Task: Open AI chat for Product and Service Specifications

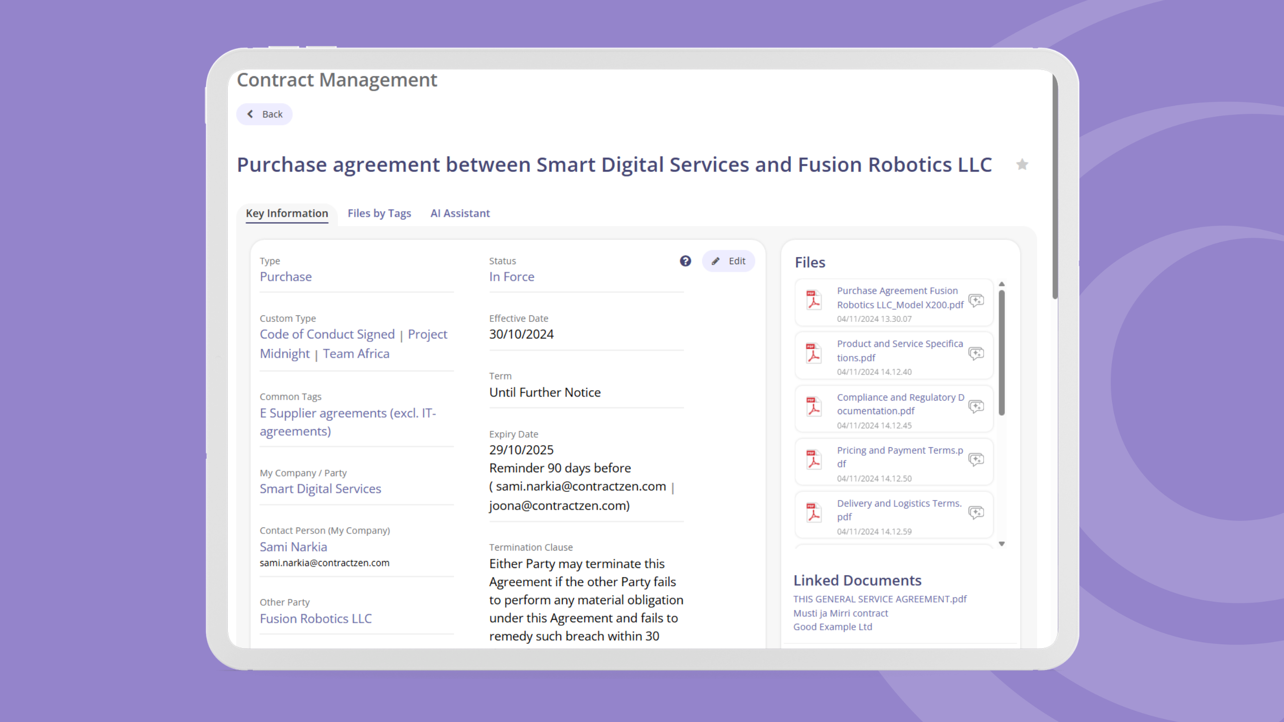Action: click(x=976, y=354)
